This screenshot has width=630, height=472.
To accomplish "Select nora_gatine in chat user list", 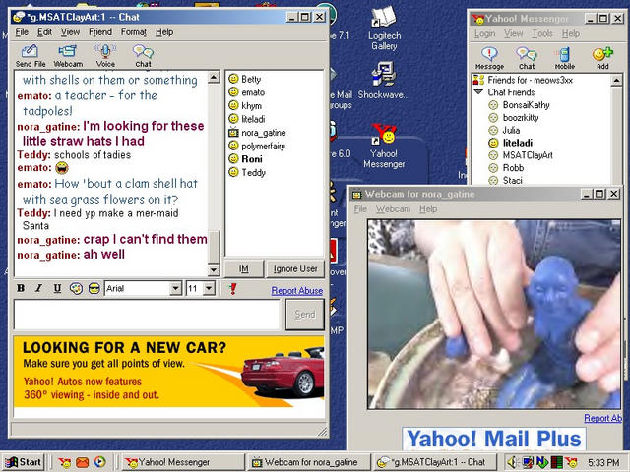I will click(264, 133).
